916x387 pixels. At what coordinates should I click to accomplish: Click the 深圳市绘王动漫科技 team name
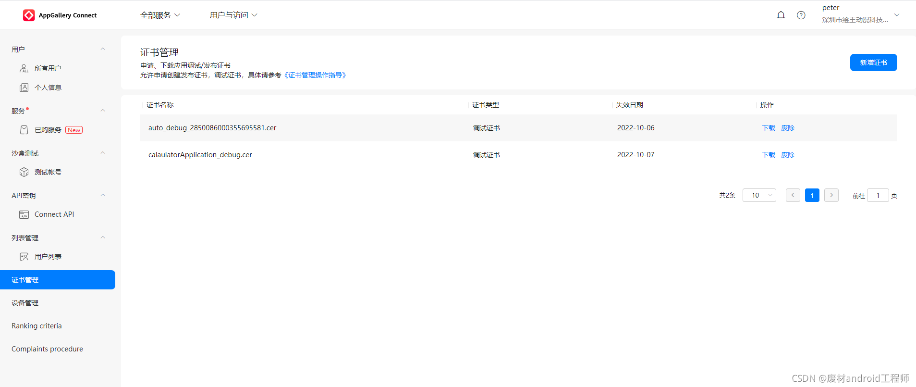tap(855, 20)
